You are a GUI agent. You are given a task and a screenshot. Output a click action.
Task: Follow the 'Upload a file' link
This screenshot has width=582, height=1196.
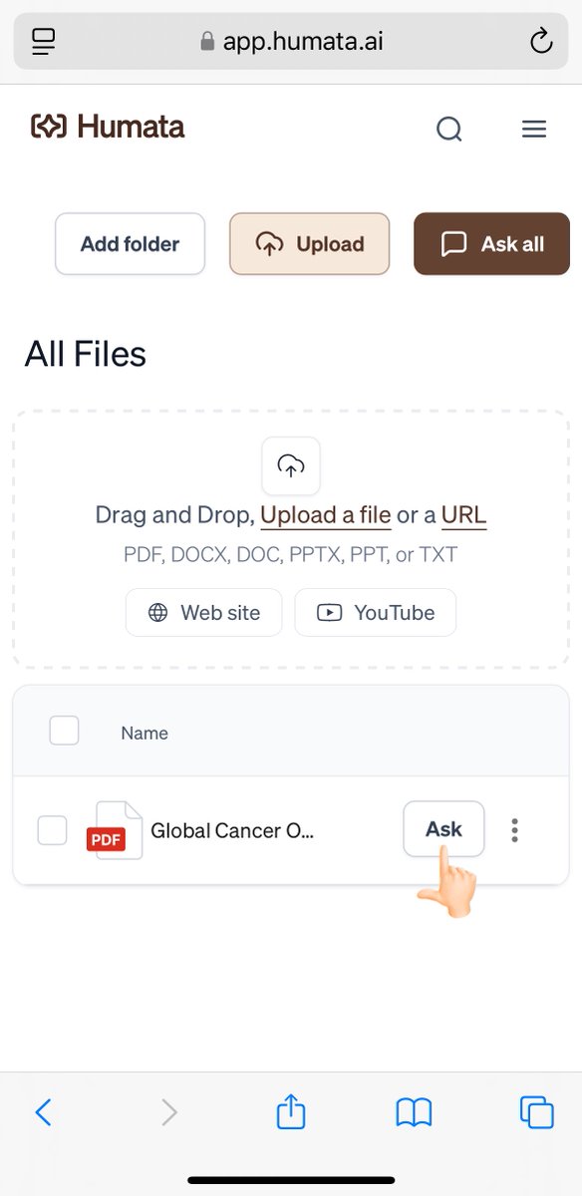[326, 515]
